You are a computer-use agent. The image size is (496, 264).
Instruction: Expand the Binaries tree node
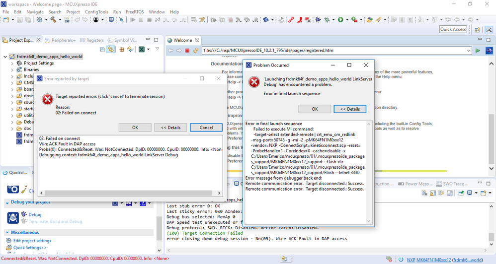12,70
